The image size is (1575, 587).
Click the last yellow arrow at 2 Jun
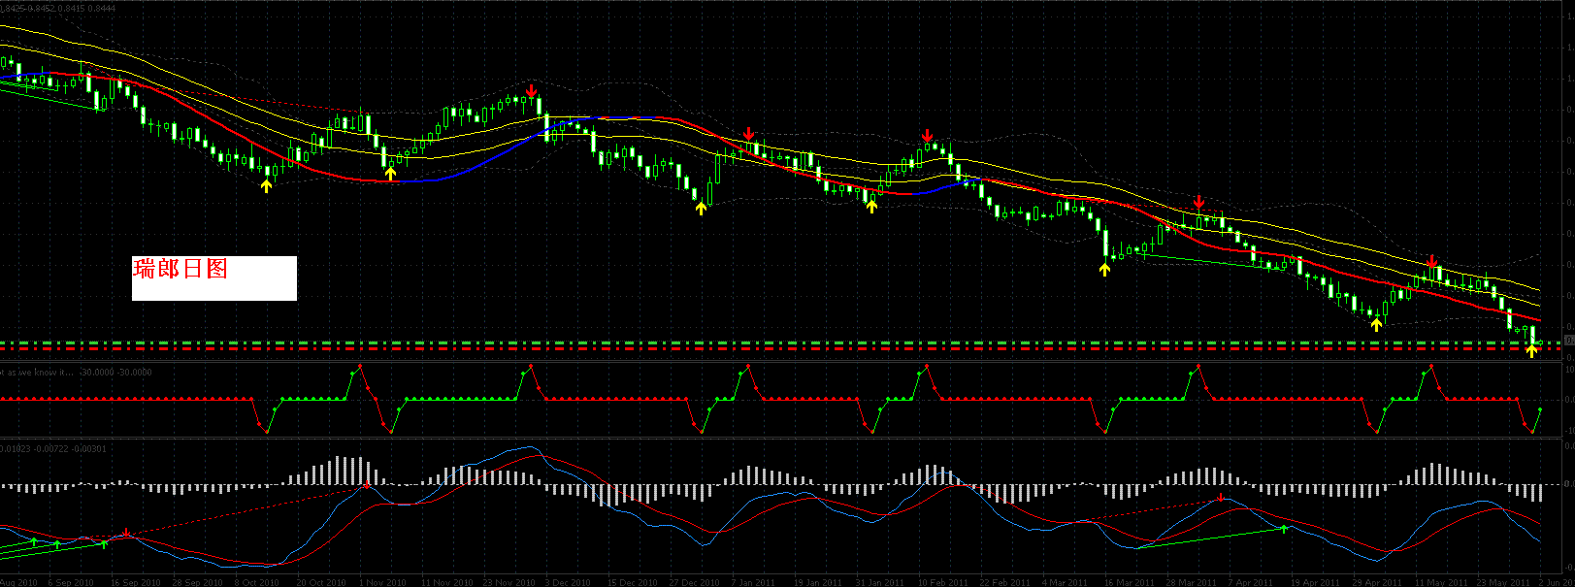1532,350
